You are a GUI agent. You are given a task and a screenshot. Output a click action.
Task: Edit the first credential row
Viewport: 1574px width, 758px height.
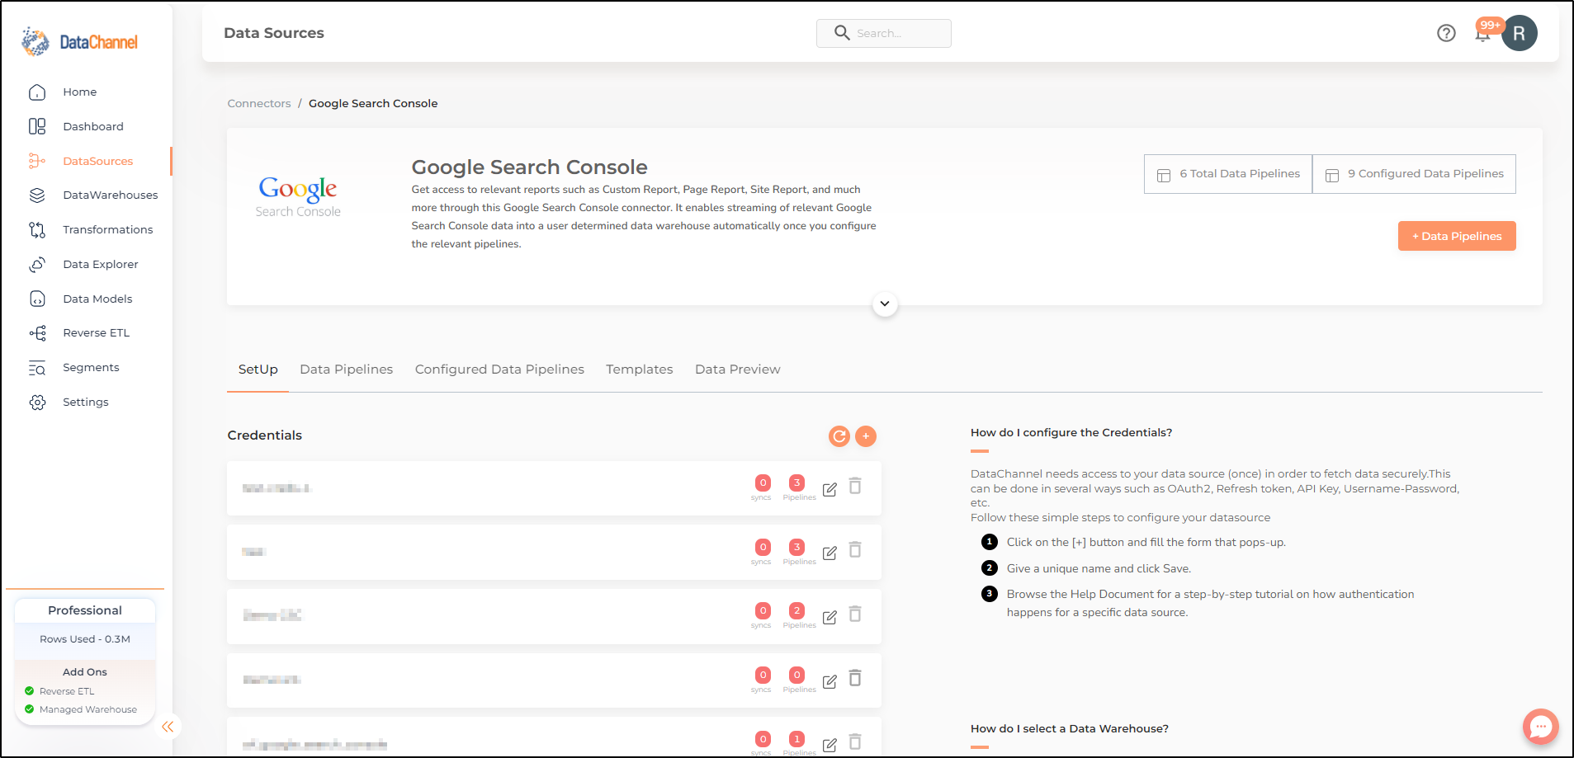[830, 489]
